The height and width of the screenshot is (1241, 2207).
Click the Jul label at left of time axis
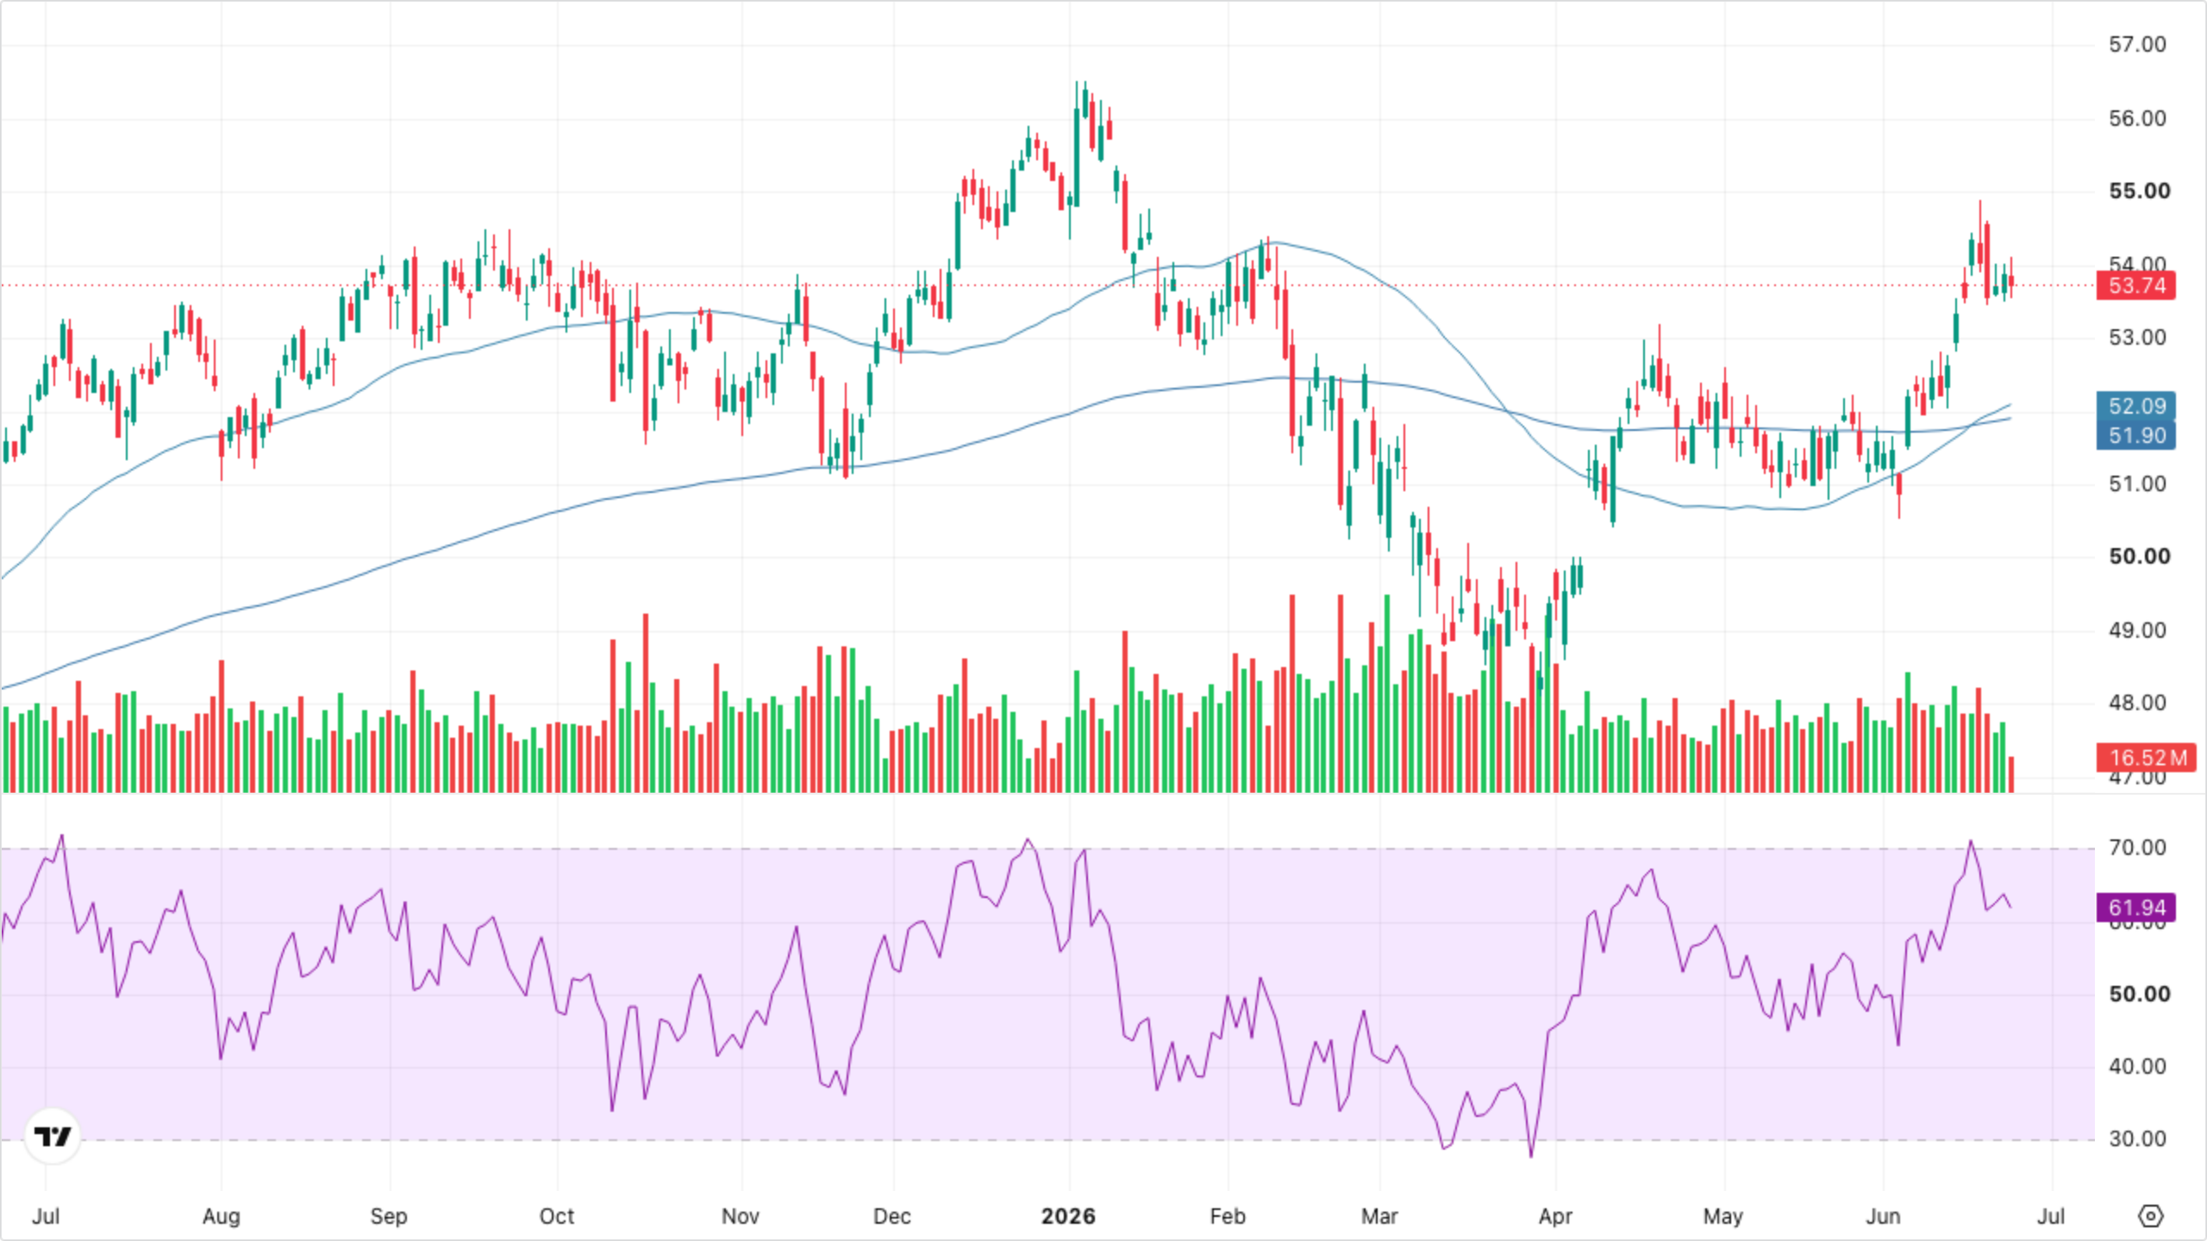pyautogui.click(x=46, y=1216)
